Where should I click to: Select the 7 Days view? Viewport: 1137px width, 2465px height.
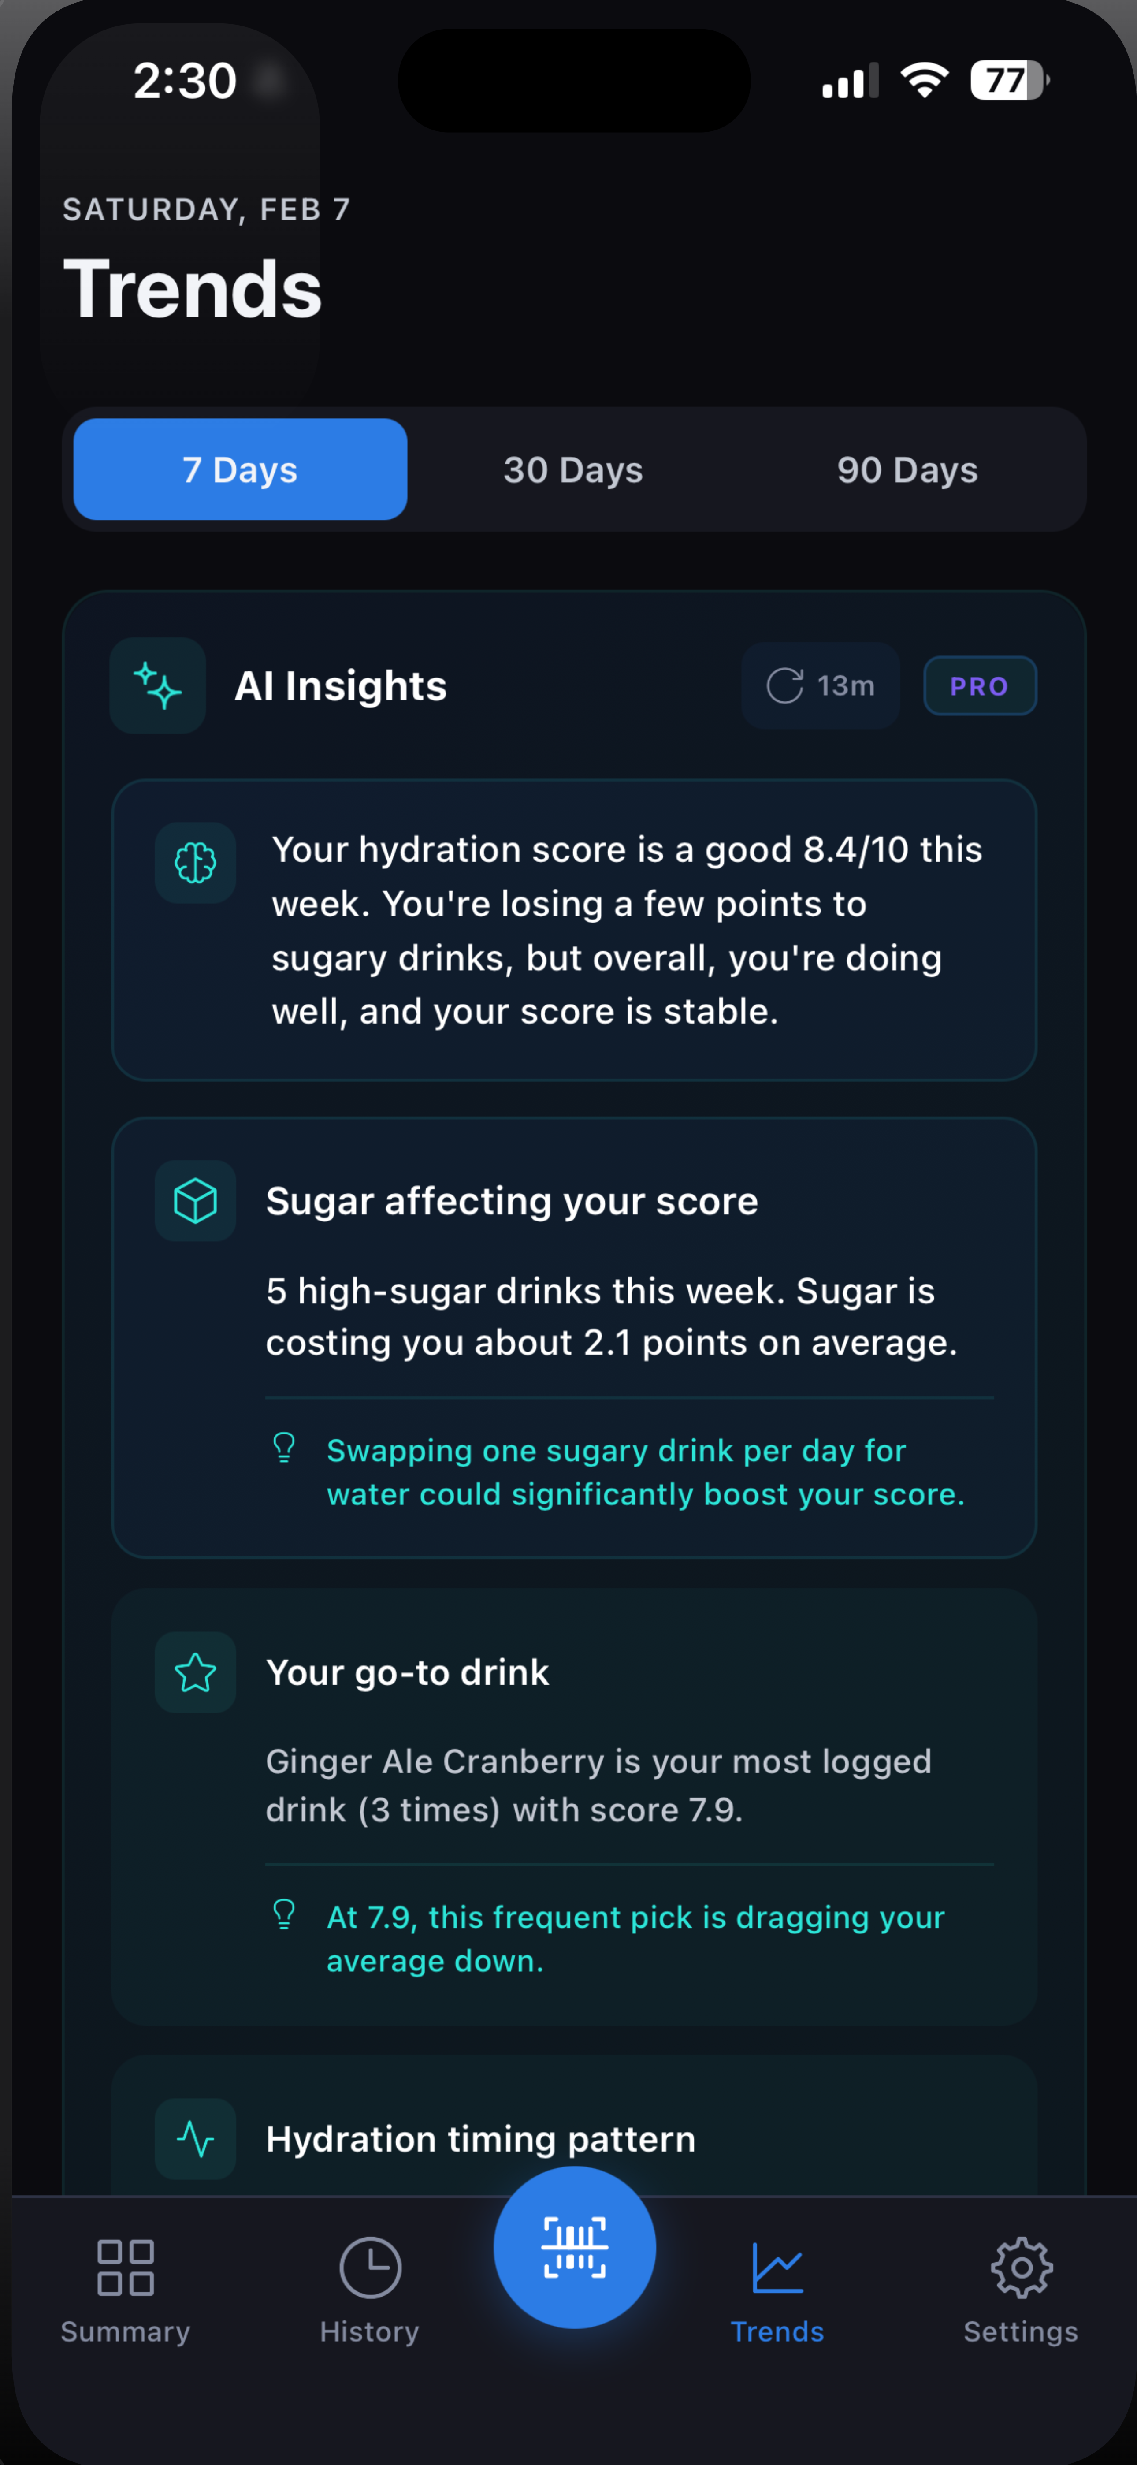239,470
